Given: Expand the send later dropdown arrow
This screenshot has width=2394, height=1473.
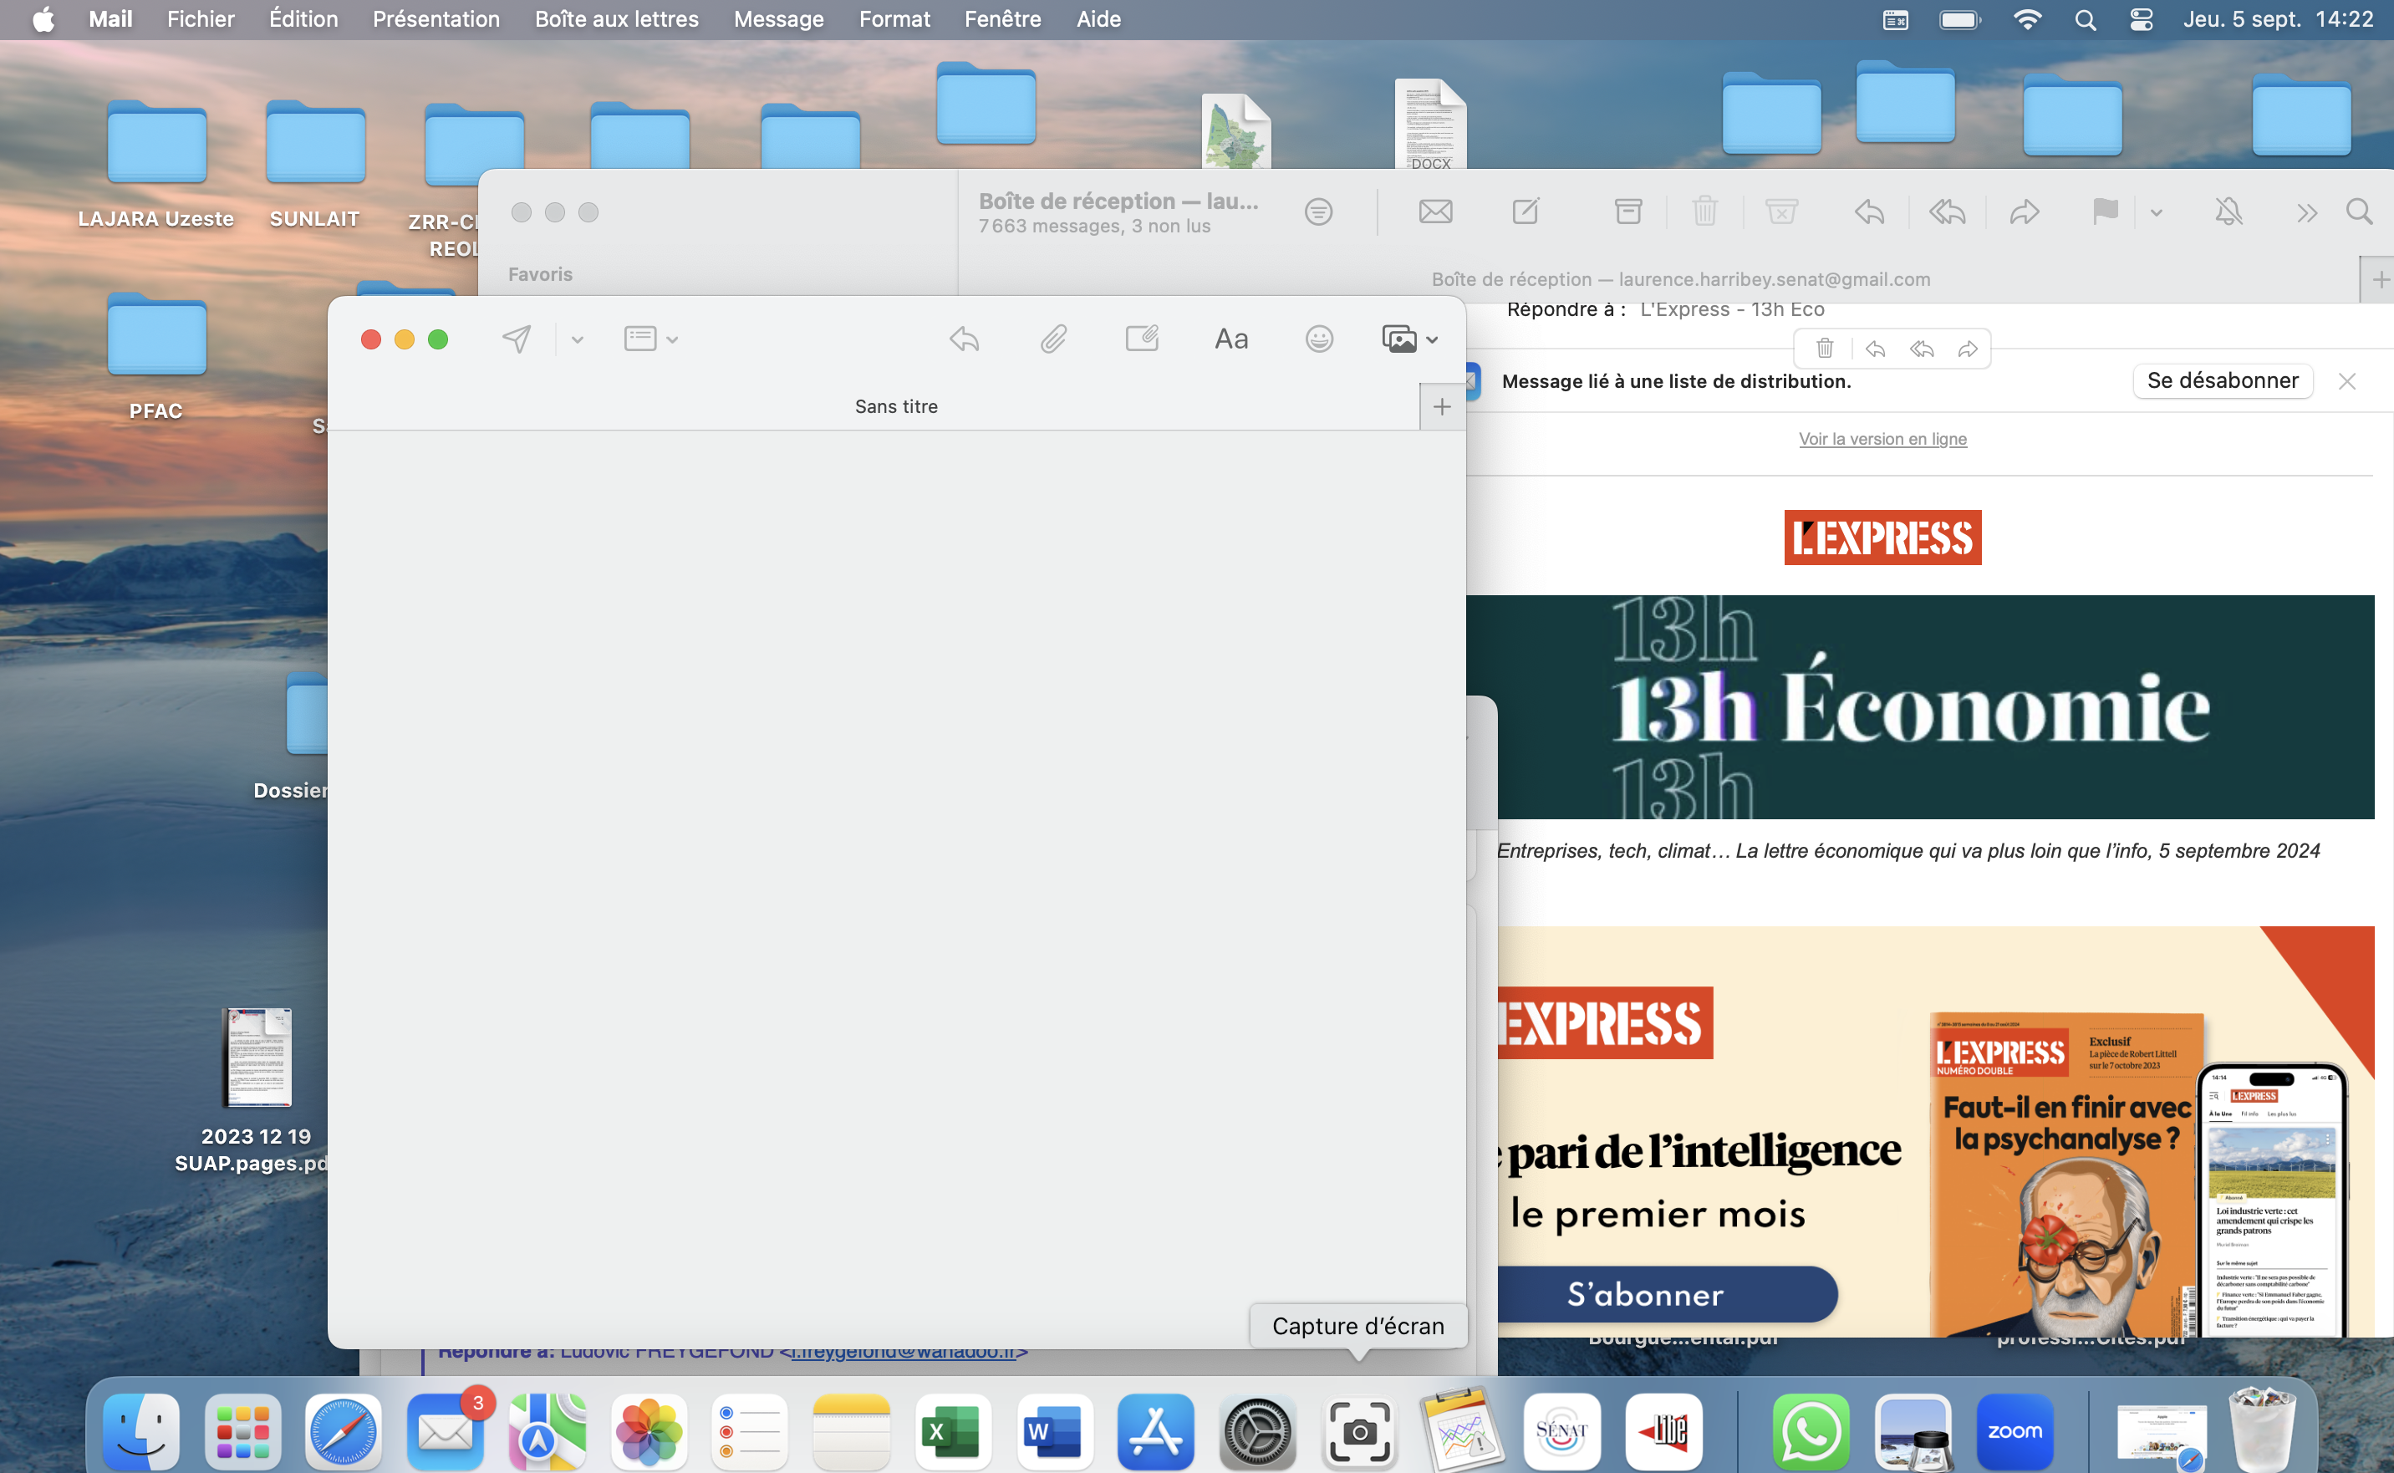Looking at the screenshot, I should coord(577,340).
